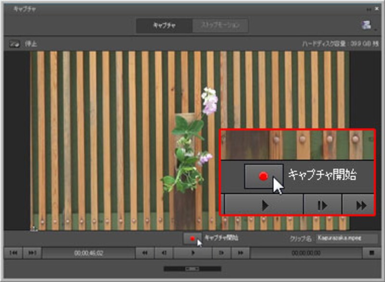
Task: Click into the クリップ名 clip name field
Action: click(x=347, y=238)
